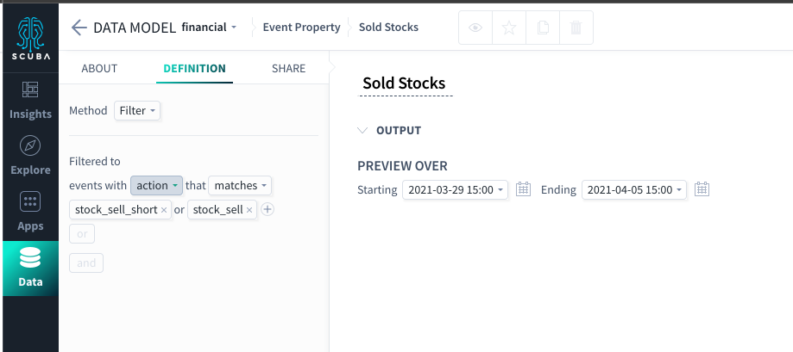793x352 pixels.
Task: Open the financial data model dropdown
Action: click(x=210, y=28)
